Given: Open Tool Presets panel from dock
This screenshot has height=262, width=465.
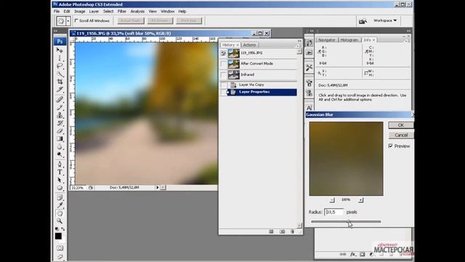Looking at the screenshot, I should pyautogui.click(x=309, y=68).
